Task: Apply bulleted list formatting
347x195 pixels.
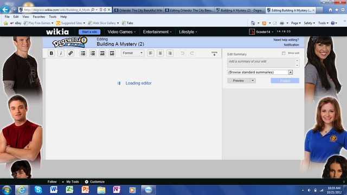Action: click(x=83, y=53)
